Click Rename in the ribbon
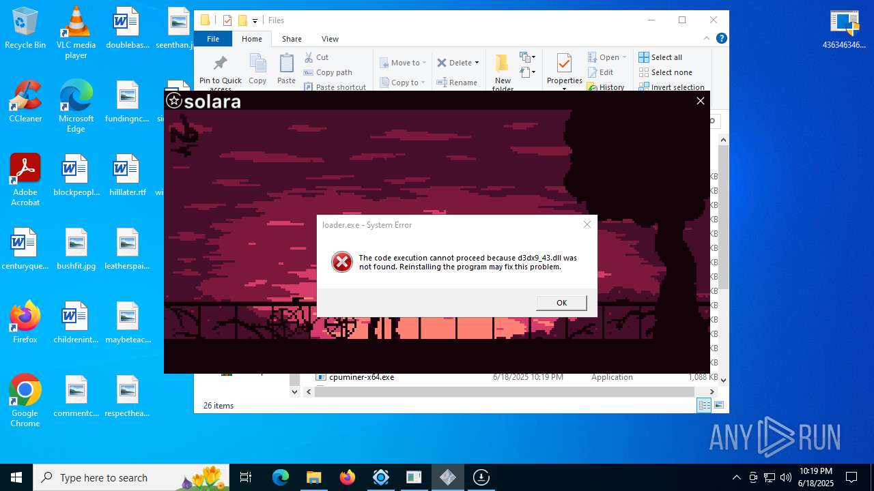 [457, 83]
